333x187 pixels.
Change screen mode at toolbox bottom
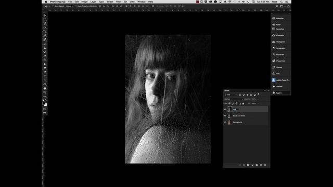(x=45, y=113)
